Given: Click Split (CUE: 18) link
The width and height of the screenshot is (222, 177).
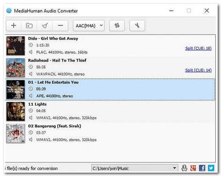Looking at the screenshot, I should pos(198,48).
